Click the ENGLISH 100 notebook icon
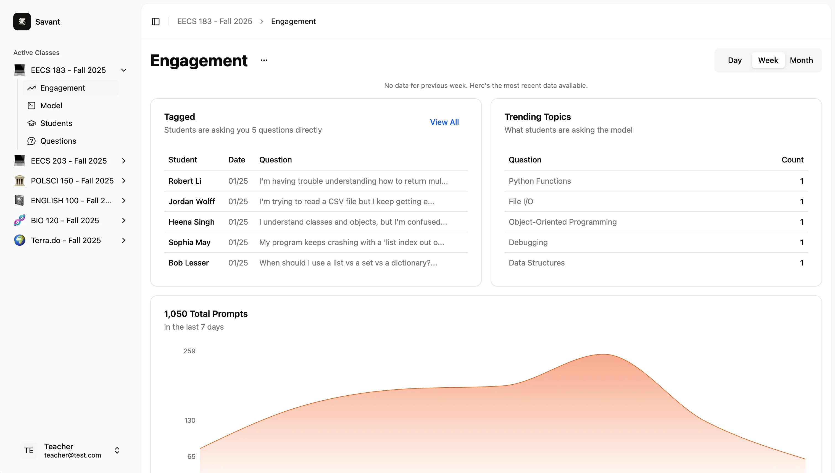 pos(20,200)
